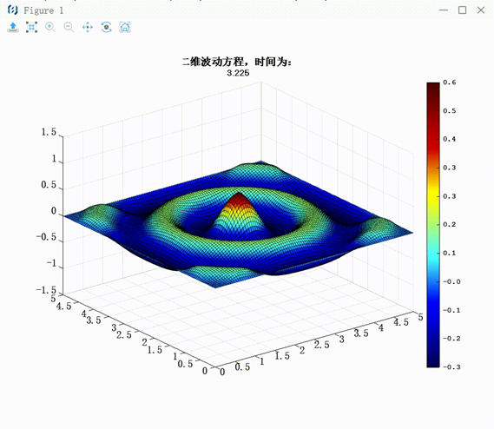Click the export figure upload-arrow icon
The height and width of the screenshot is (429, 494).
point(13,27)
